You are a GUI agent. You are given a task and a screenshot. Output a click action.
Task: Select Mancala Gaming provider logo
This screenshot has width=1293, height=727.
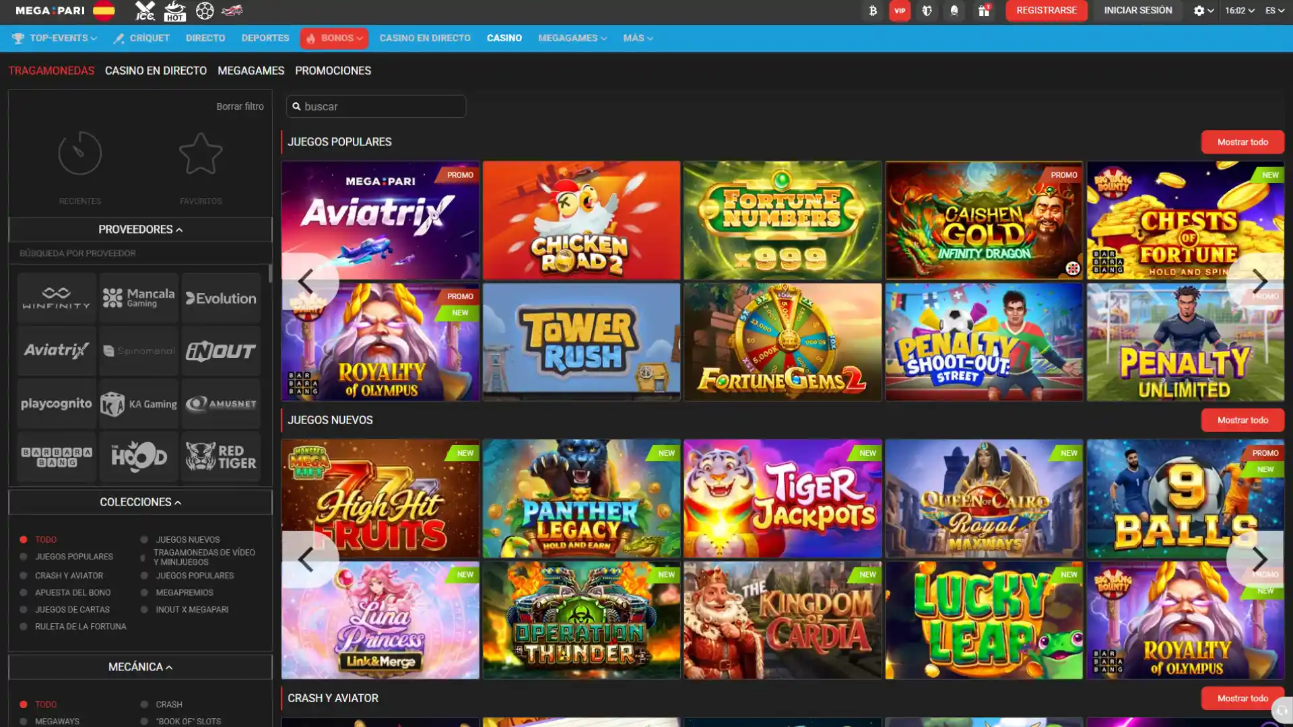pyautogui.click(x=139, y=298)
